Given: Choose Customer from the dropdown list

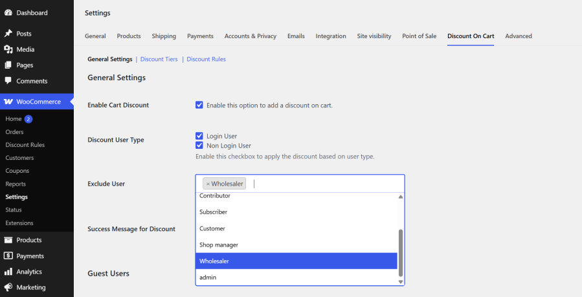Looking at the screenshot, I should (297, 228).
